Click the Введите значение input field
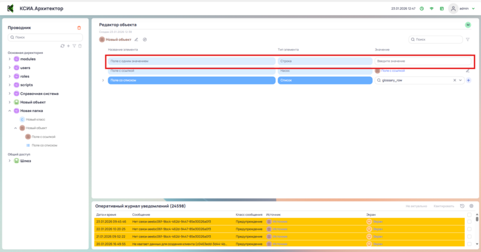Viewport: 481px width, 252px height. (423, 61)
